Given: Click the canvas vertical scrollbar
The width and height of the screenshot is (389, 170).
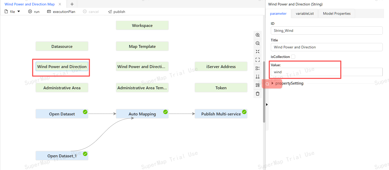Looking at the screenshot, I should [264, 92].
